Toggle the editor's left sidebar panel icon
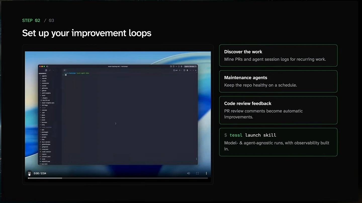Viewport: 362px width, 203px height. pyautogui.click(x=47, y=66)
